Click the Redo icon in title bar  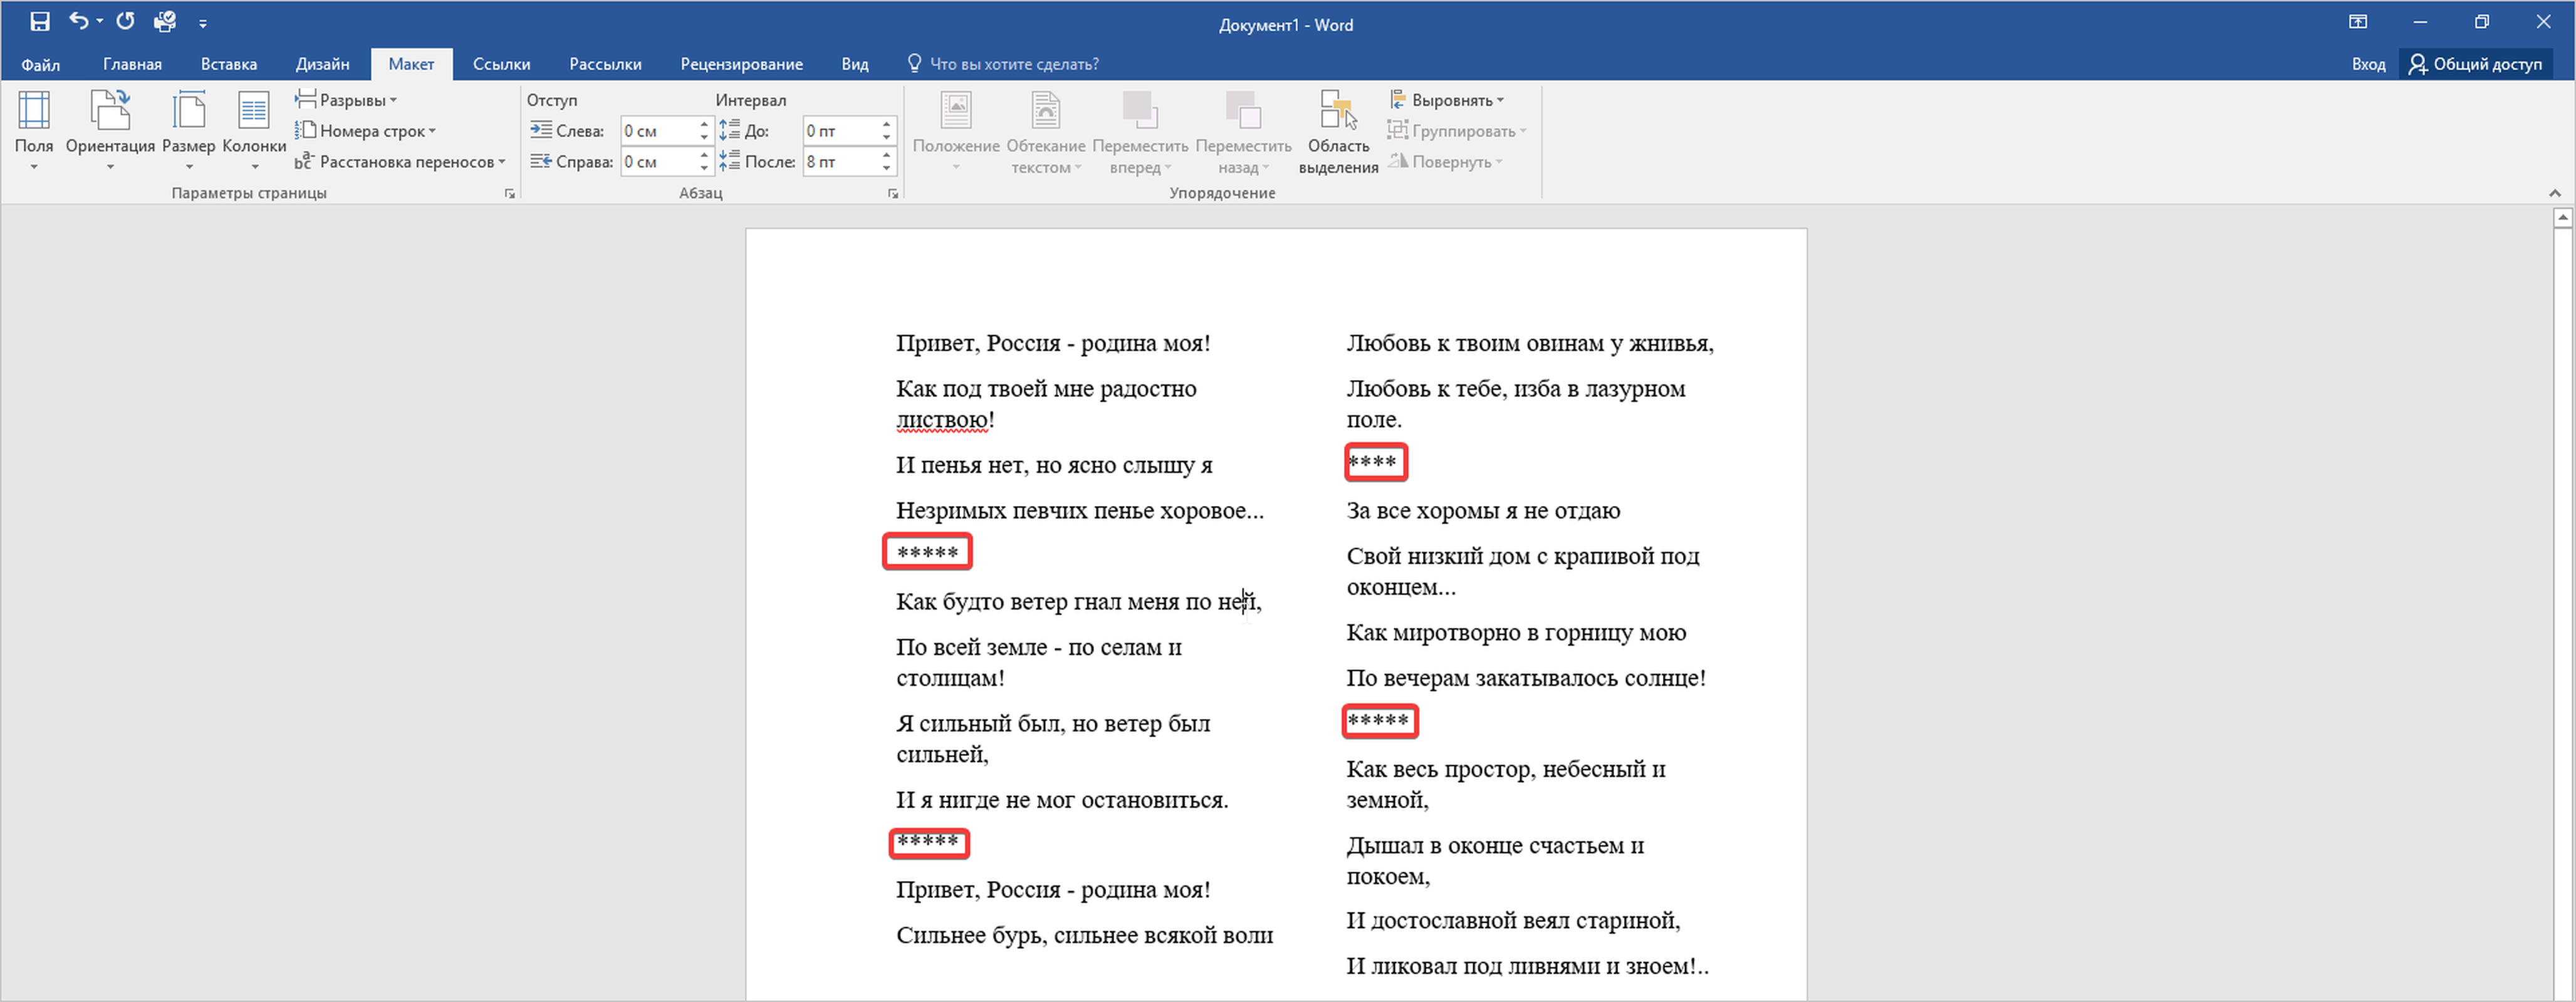(125, 21)
